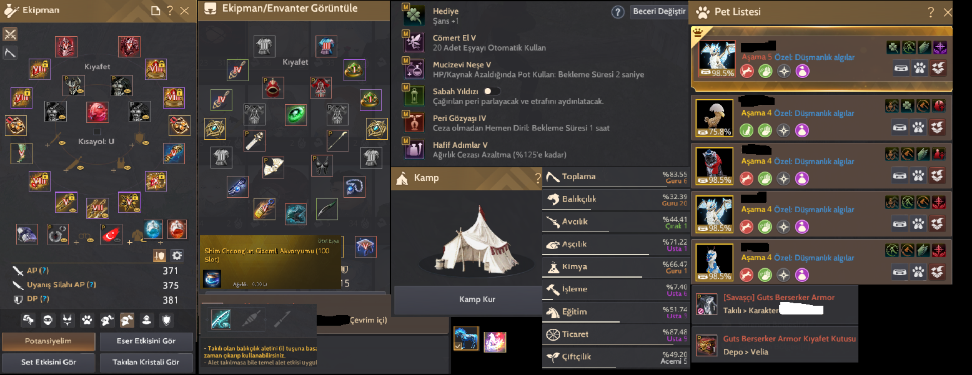Toggle the green hand loot icon on the first pet
The image size is (972, 375).
click(765, 71)
